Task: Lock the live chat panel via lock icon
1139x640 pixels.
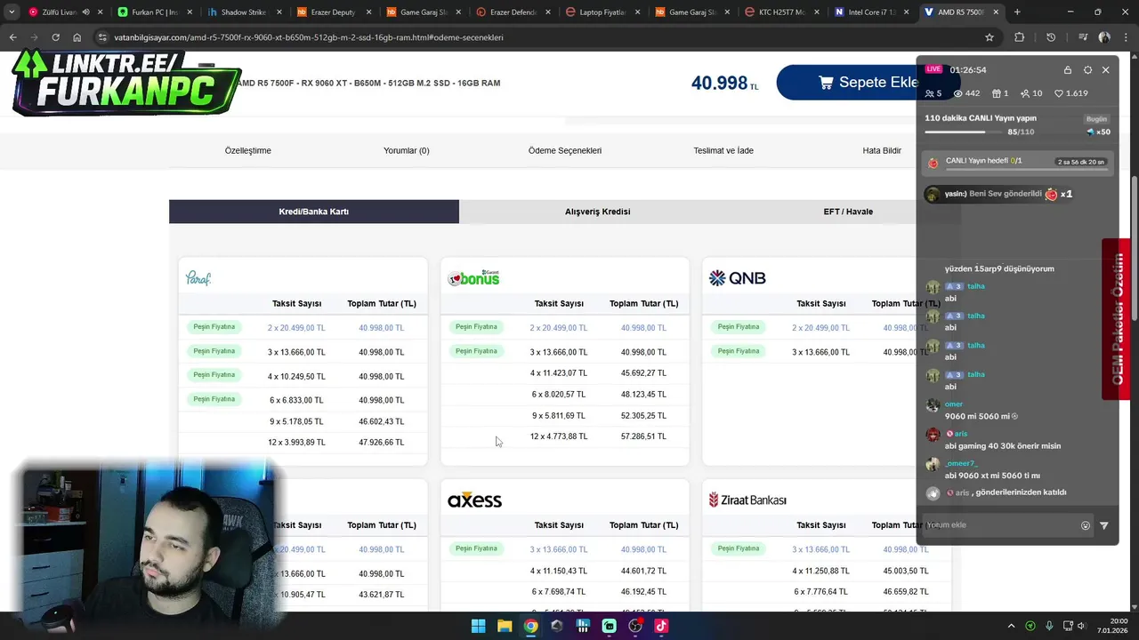Action: pyautogui.click(x=1068, y=69)
